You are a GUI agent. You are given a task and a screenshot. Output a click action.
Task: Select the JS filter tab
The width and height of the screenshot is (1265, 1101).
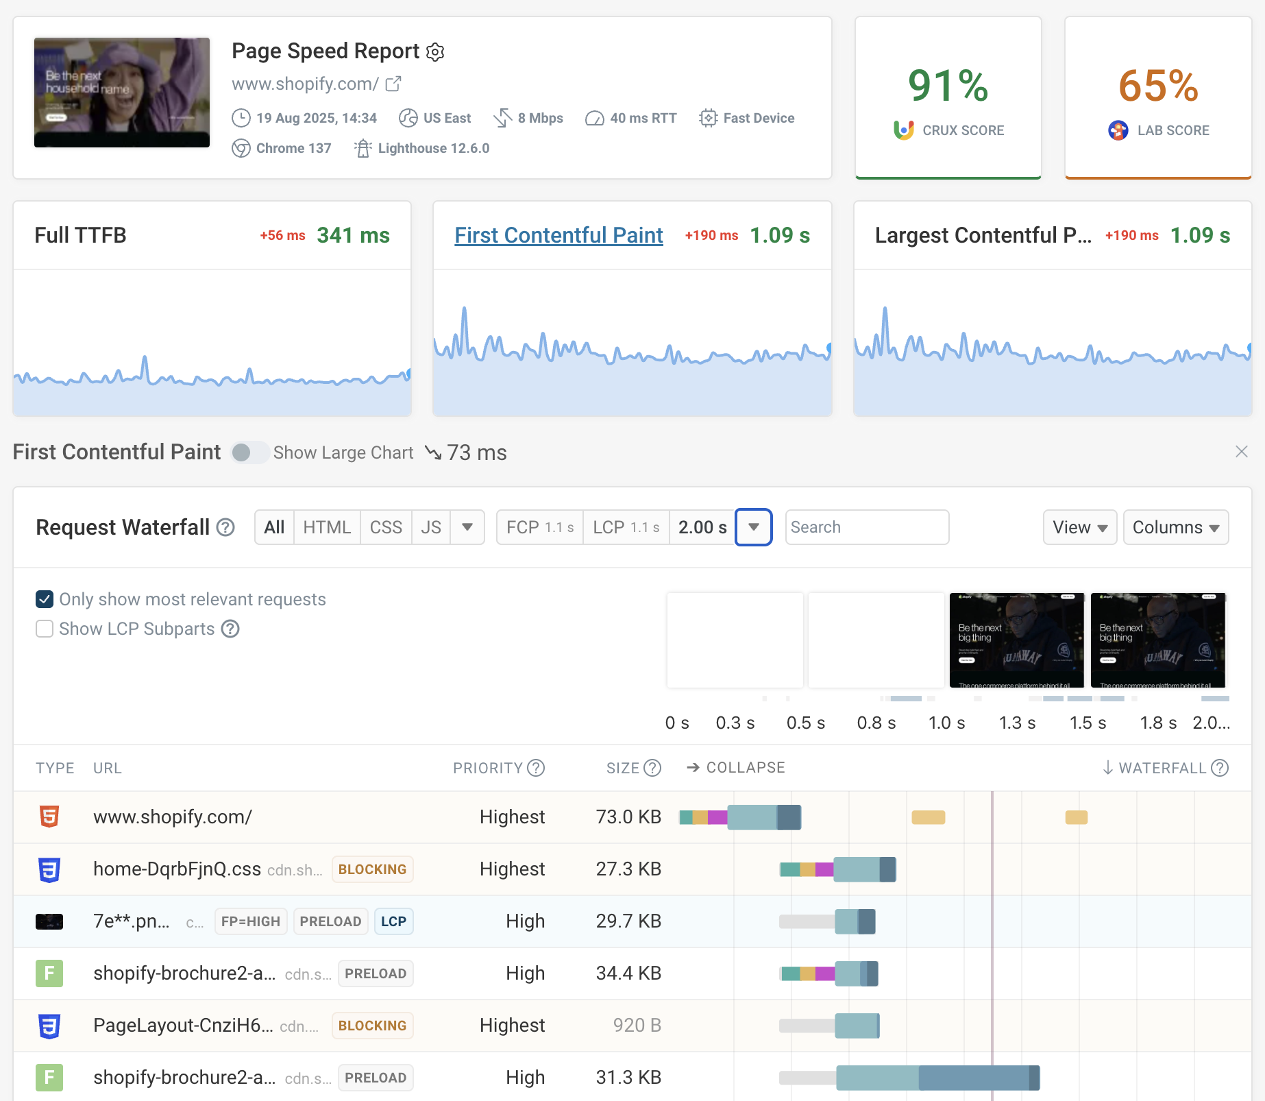tap(431, 527)
